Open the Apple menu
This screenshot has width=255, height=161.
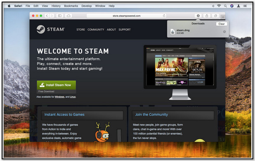click(9, 6)
